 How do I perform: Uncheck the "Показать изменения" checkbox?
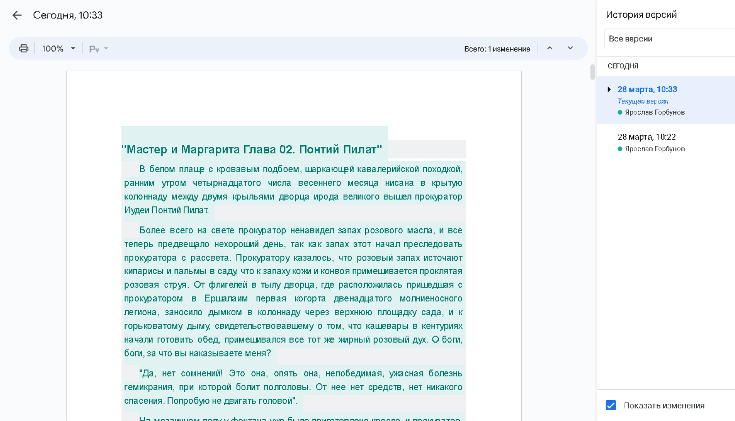[611, 405]
